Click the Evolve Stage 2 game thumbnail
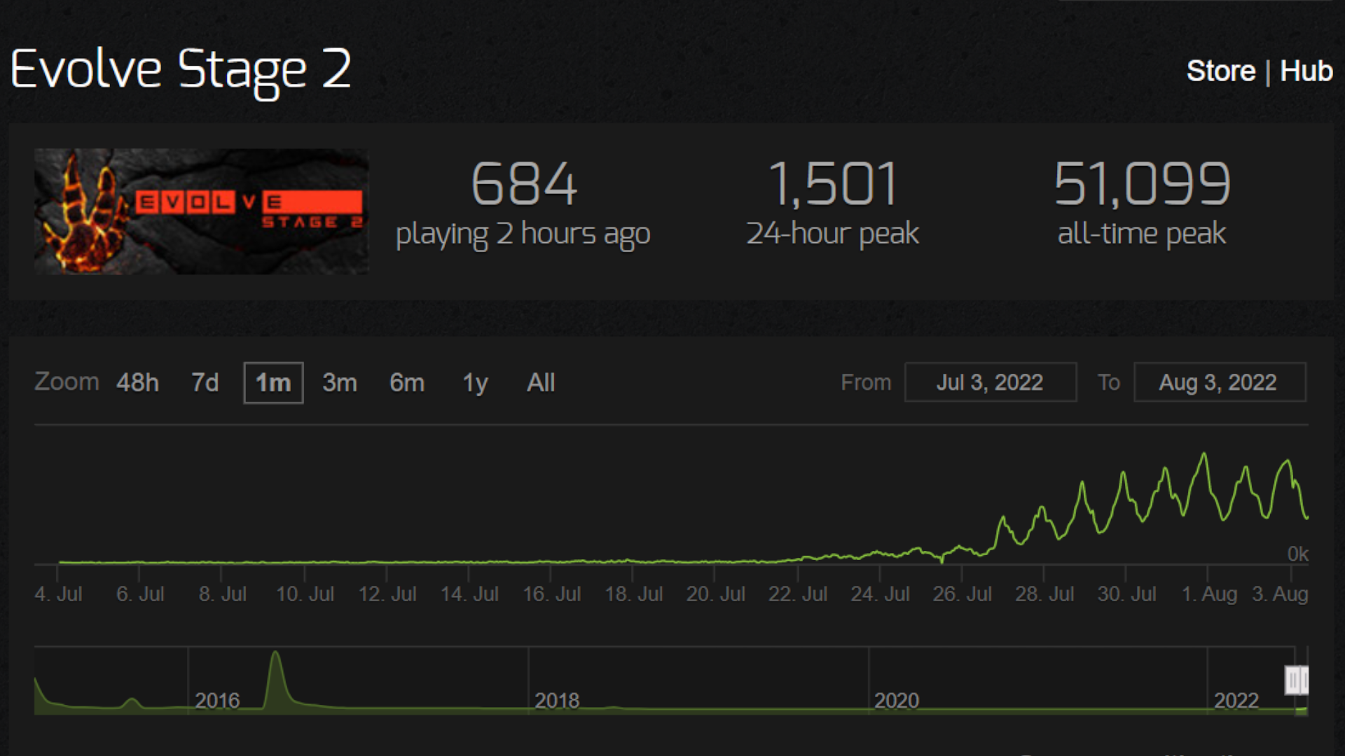 [x=200, y=211]
